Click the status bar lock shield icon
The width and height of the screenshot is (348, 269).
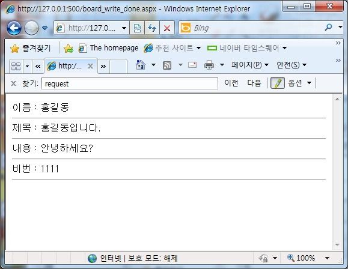pyautogui.click(x=263, y=258)
